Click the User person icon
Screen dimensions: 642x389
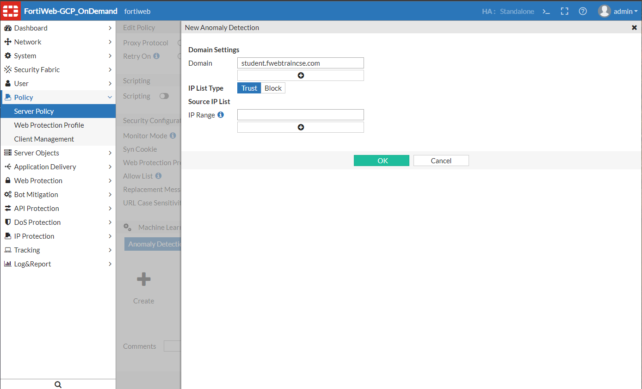tap(7, 84)
